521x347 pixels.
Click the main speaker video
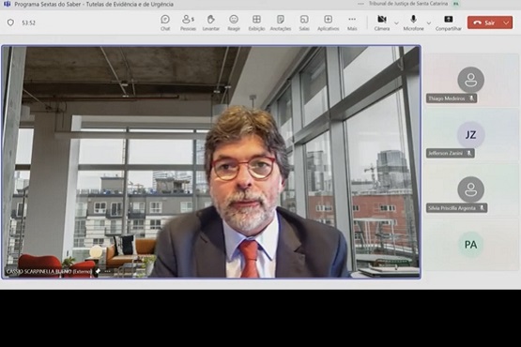tap(211, 161)
